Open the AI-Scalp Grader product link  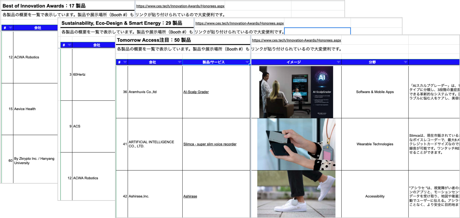tap(196, 92)
